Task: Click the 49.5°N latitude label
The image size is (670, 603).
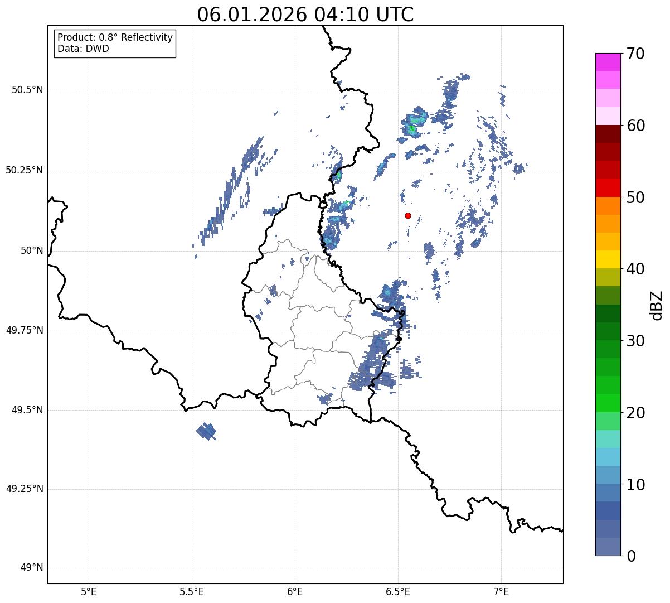Action: 27,410
